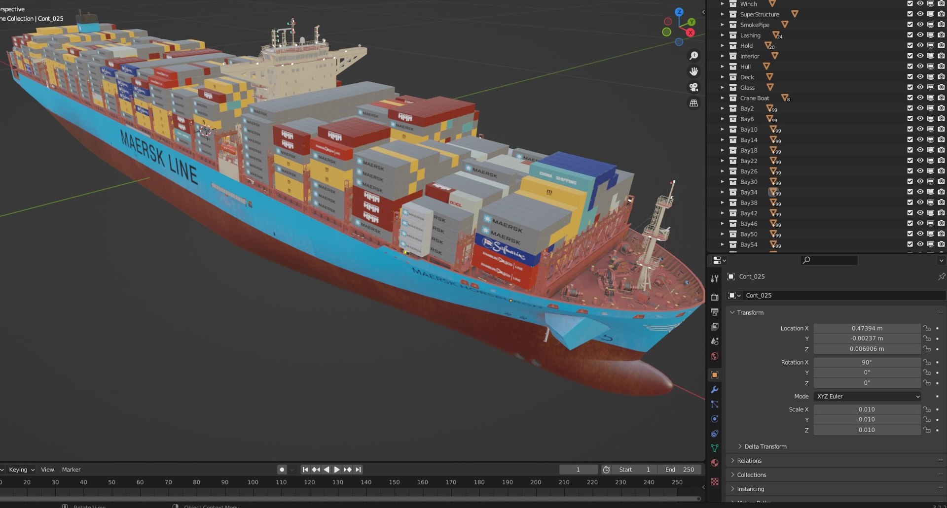Click the green Y axis on navigation gizmo
The image size is (947, 508).
pyautogui.click(x=692, y=22)
